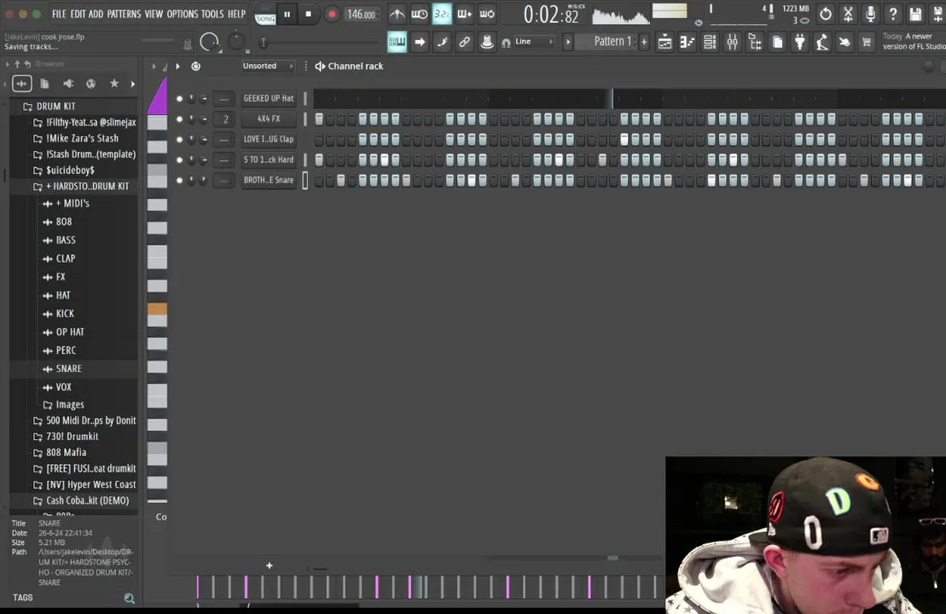
Task: Open the plugin picker plug icon
Action: point(800,42)
